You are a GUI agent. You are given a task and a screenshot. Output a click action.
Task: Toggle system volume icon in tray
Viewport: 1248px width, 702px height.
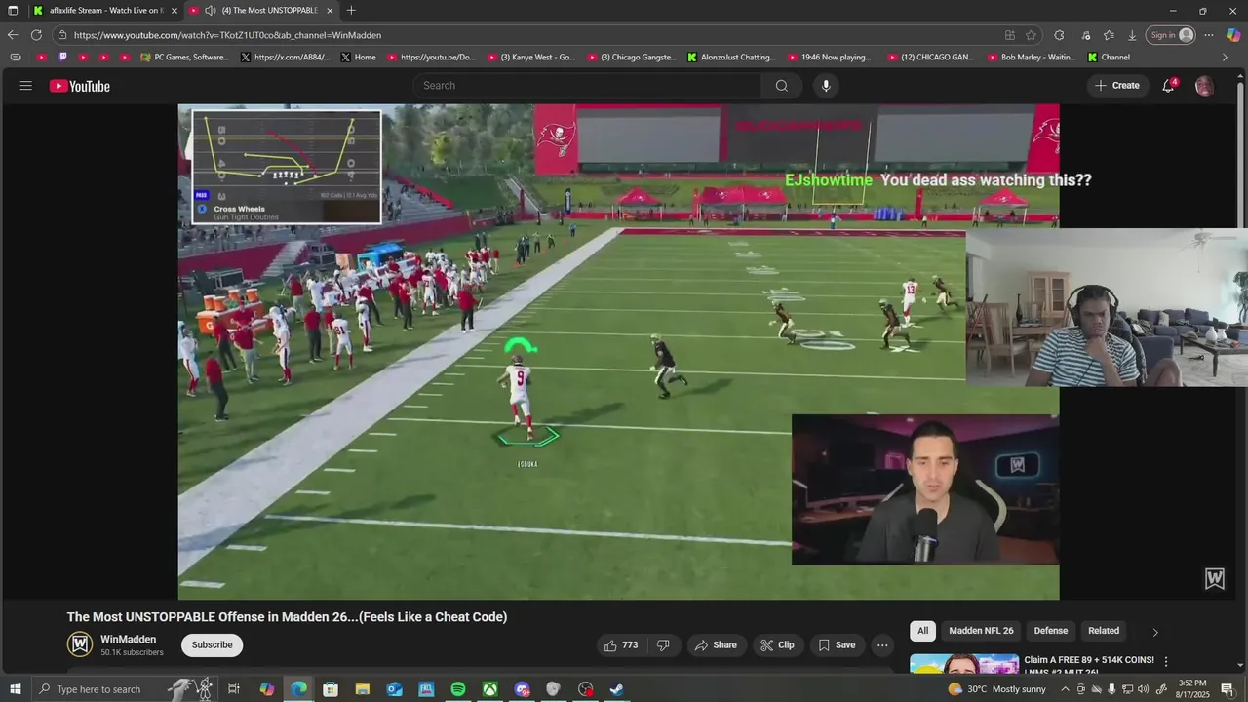[1143, 689]
